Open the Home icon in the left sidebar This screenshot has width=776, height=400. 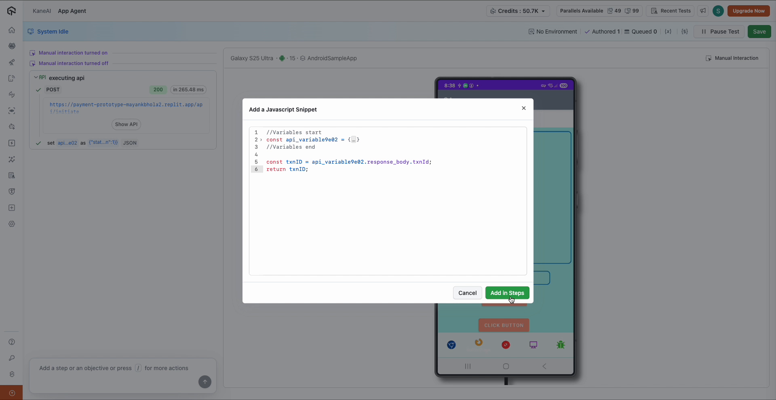(12, 30)
